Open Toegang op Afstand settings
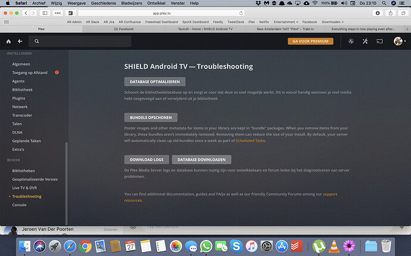Viewport: 411px width, 256px height. tap(30, 72)
